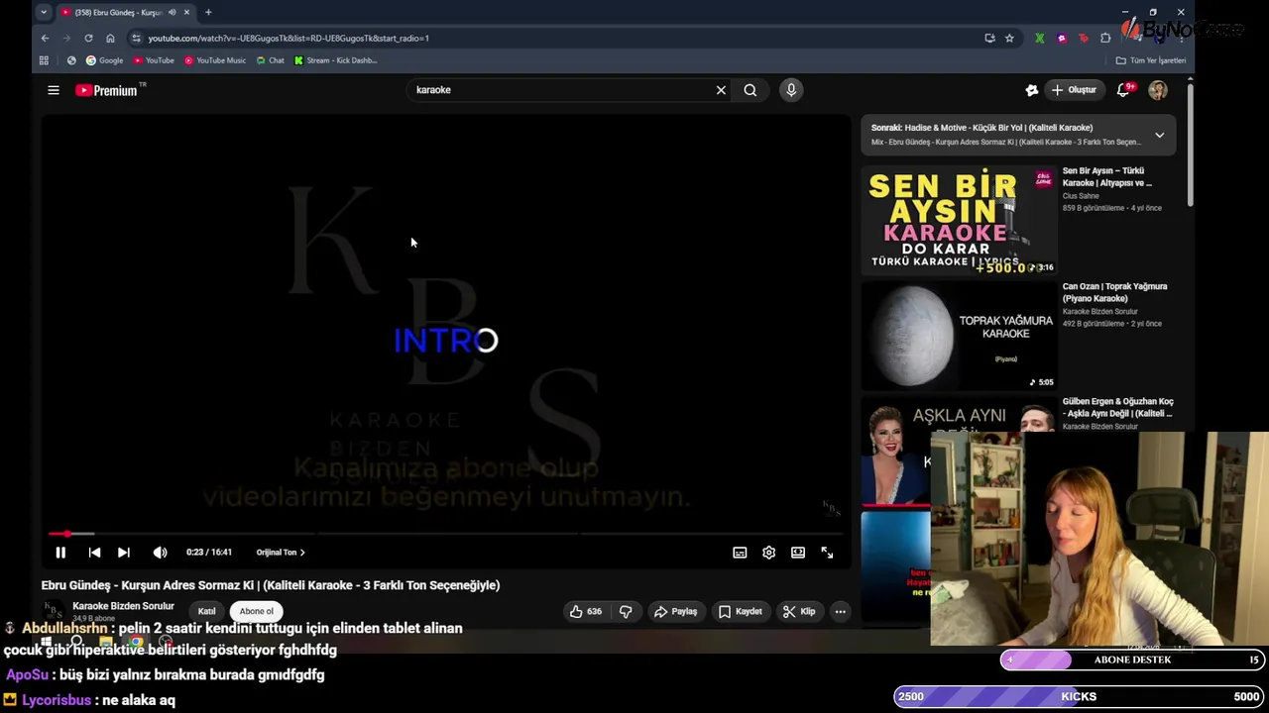The image size is (1269, 713).
Task: Dislike the video
Action: (626, 612)
